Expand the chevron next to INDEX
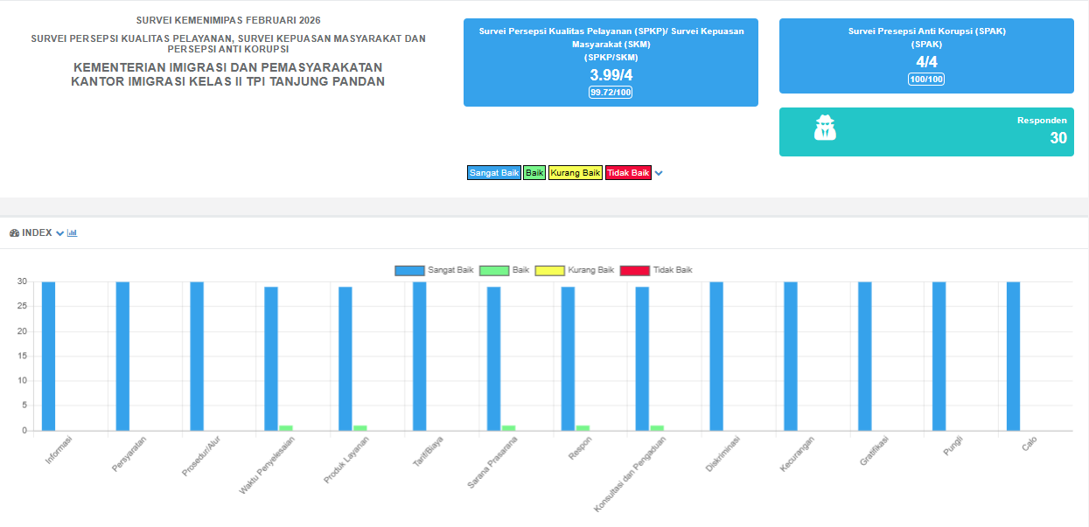Viewport: 1089px width, 527px height. pos(59,232)
